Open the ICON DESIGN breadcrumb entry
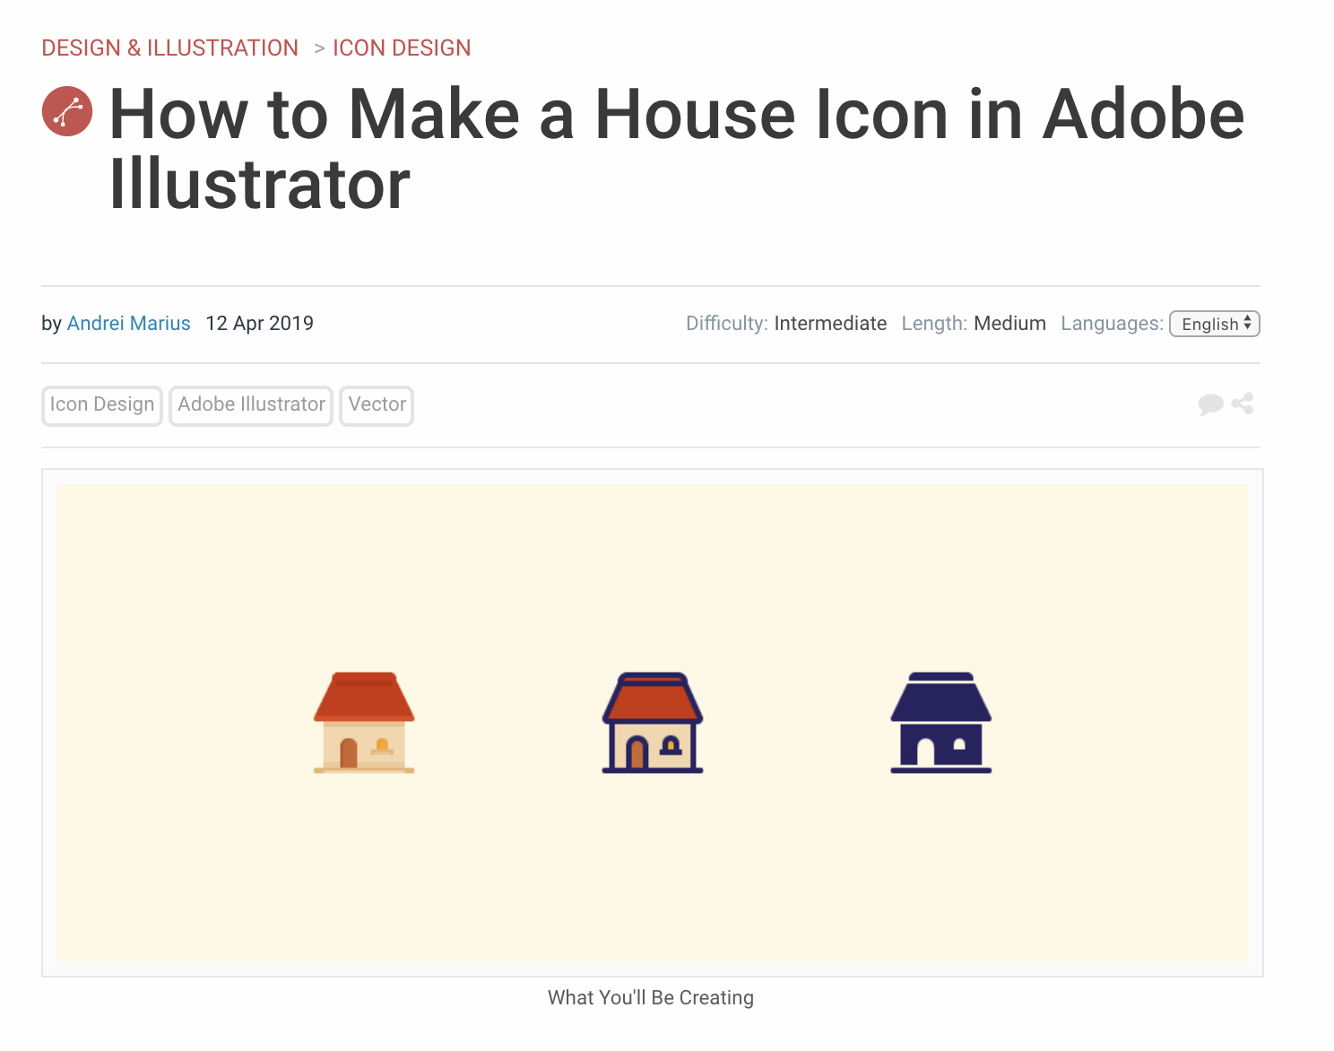This screenshot has height=1051, width=1334. click(x=401, y=48)
